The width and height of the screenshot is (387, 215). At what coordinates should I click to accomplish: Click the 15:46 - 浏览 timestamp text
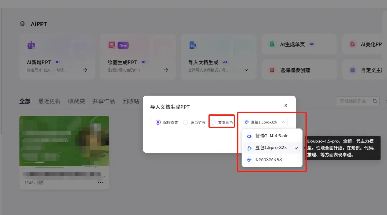[34, 183]
